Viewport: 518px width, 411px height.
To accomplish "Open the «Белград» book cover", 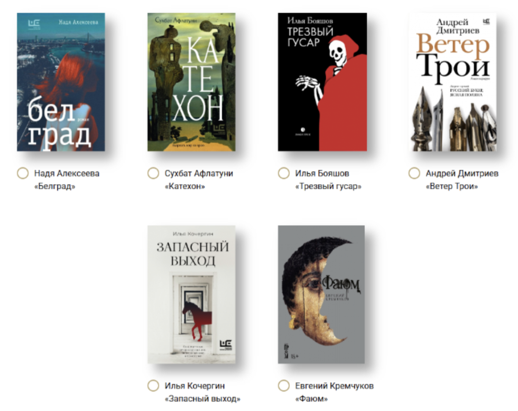I will pos(61,82).
